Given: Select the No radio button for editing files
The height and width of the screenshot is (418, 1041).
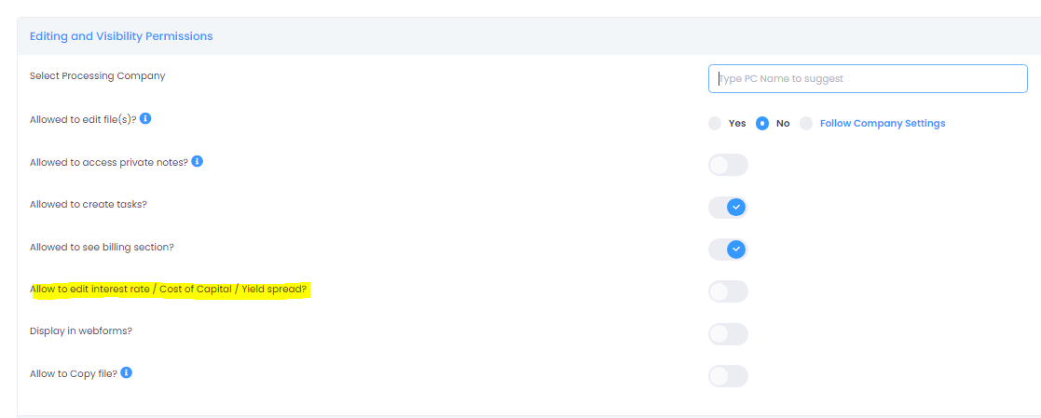Looking at the screenshot, I should click(762, 124).
